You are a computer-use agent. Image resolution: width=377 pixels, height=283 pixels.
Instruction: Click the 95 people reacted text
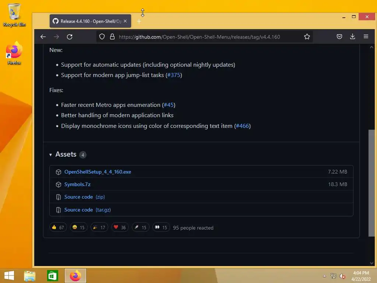click(193, 228)
